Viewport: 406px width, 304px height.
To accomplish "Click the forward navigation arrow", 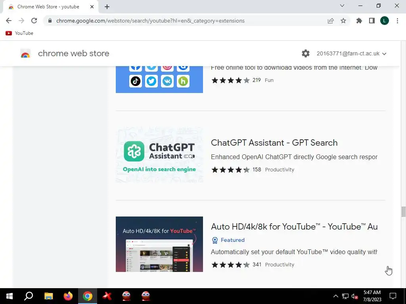I will click(x=21, y=21).
